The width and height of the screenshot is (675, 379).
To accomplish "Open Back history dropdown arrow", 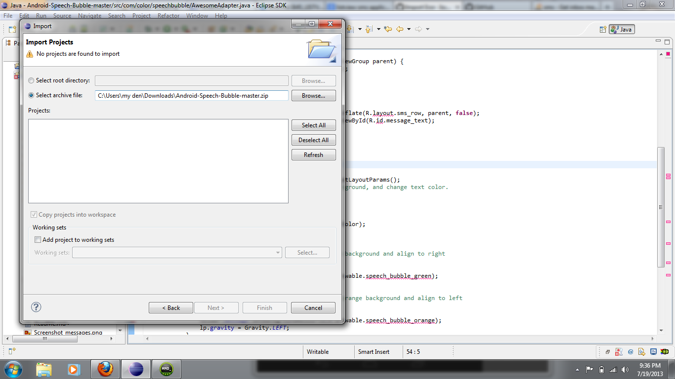I will (x=409, y=29).
